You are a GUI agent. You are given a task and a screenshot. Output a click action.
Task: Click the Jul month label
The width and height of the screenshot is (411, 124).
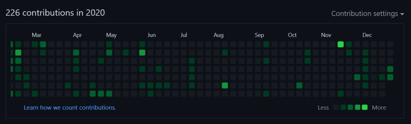coord(184,35)
